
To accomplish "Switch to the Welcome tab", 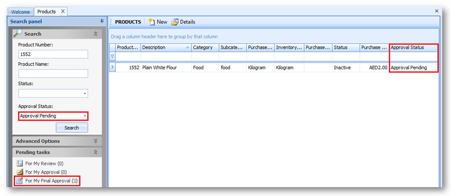I will coord(20,12).
